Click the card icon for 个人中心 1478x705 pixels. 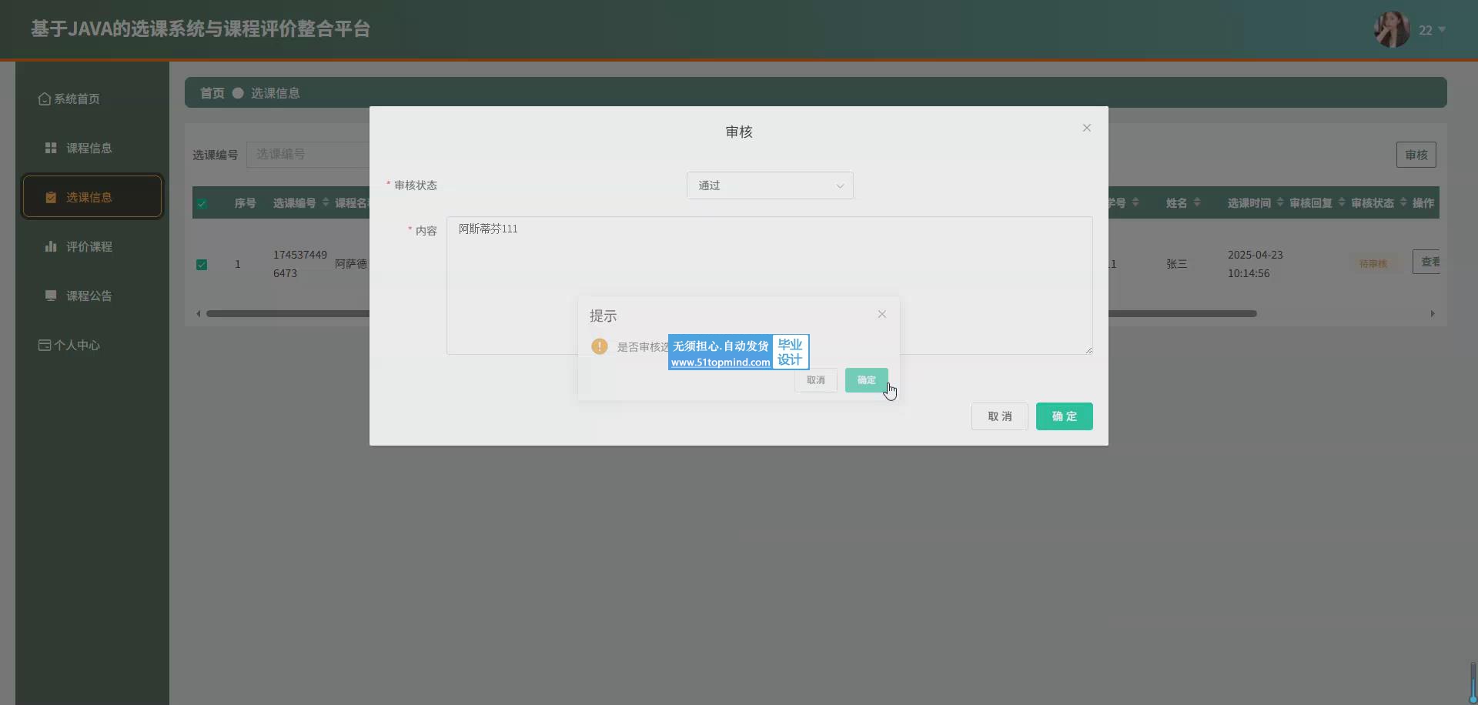[45, 345]
